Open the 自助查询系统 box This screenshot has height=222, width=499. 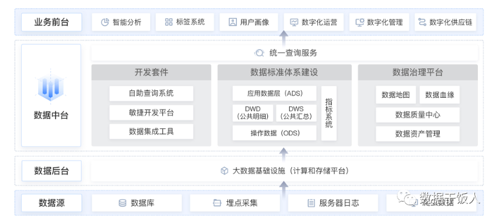click(x=151, y=94)
